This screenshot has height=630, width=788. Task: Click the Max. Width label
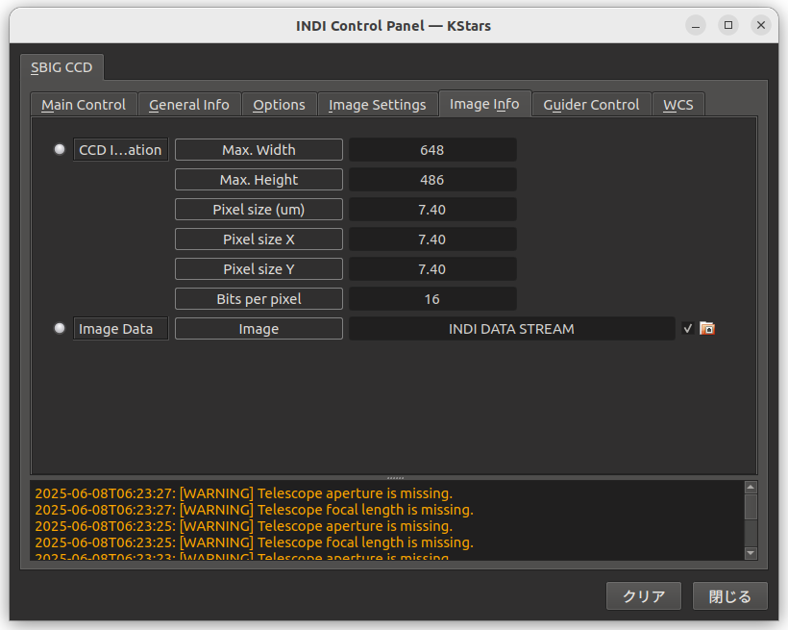(x=259, y=150)
